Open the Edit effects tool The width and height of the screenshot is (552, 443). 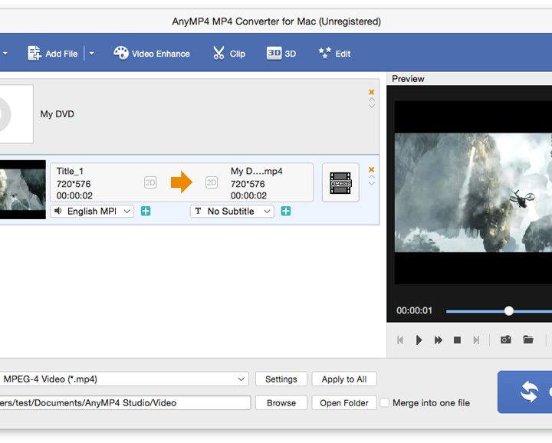[x=334, y=54]
